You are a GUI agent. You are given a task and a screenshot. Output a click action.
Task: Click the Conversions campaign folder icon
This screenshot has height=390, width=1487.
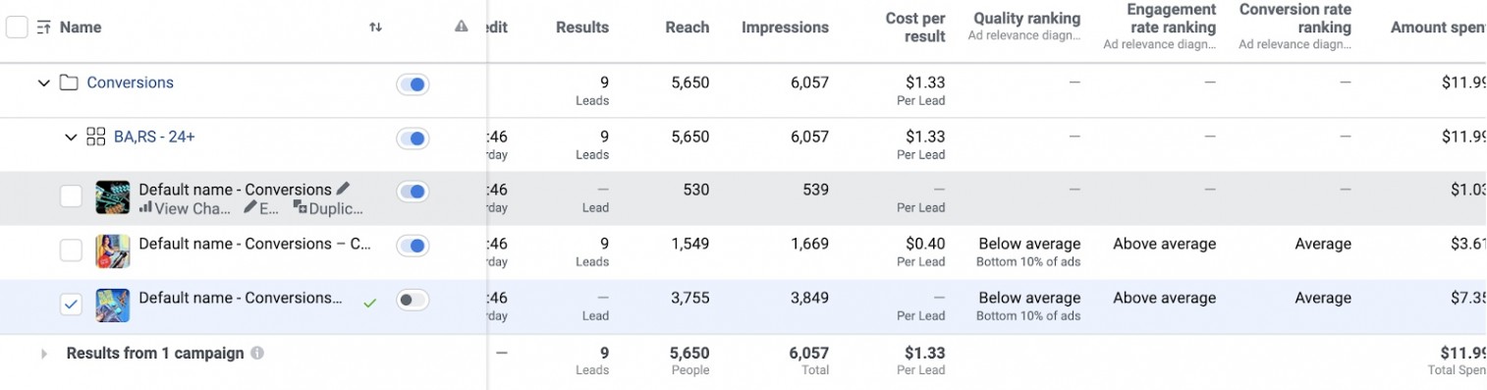(x=69, y=83)
